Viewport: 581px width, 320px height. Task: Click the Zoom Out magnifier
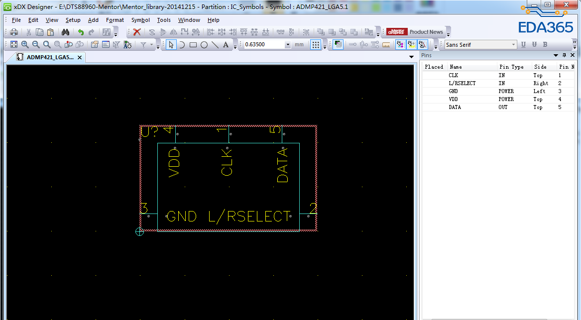(x=35, y=44)
